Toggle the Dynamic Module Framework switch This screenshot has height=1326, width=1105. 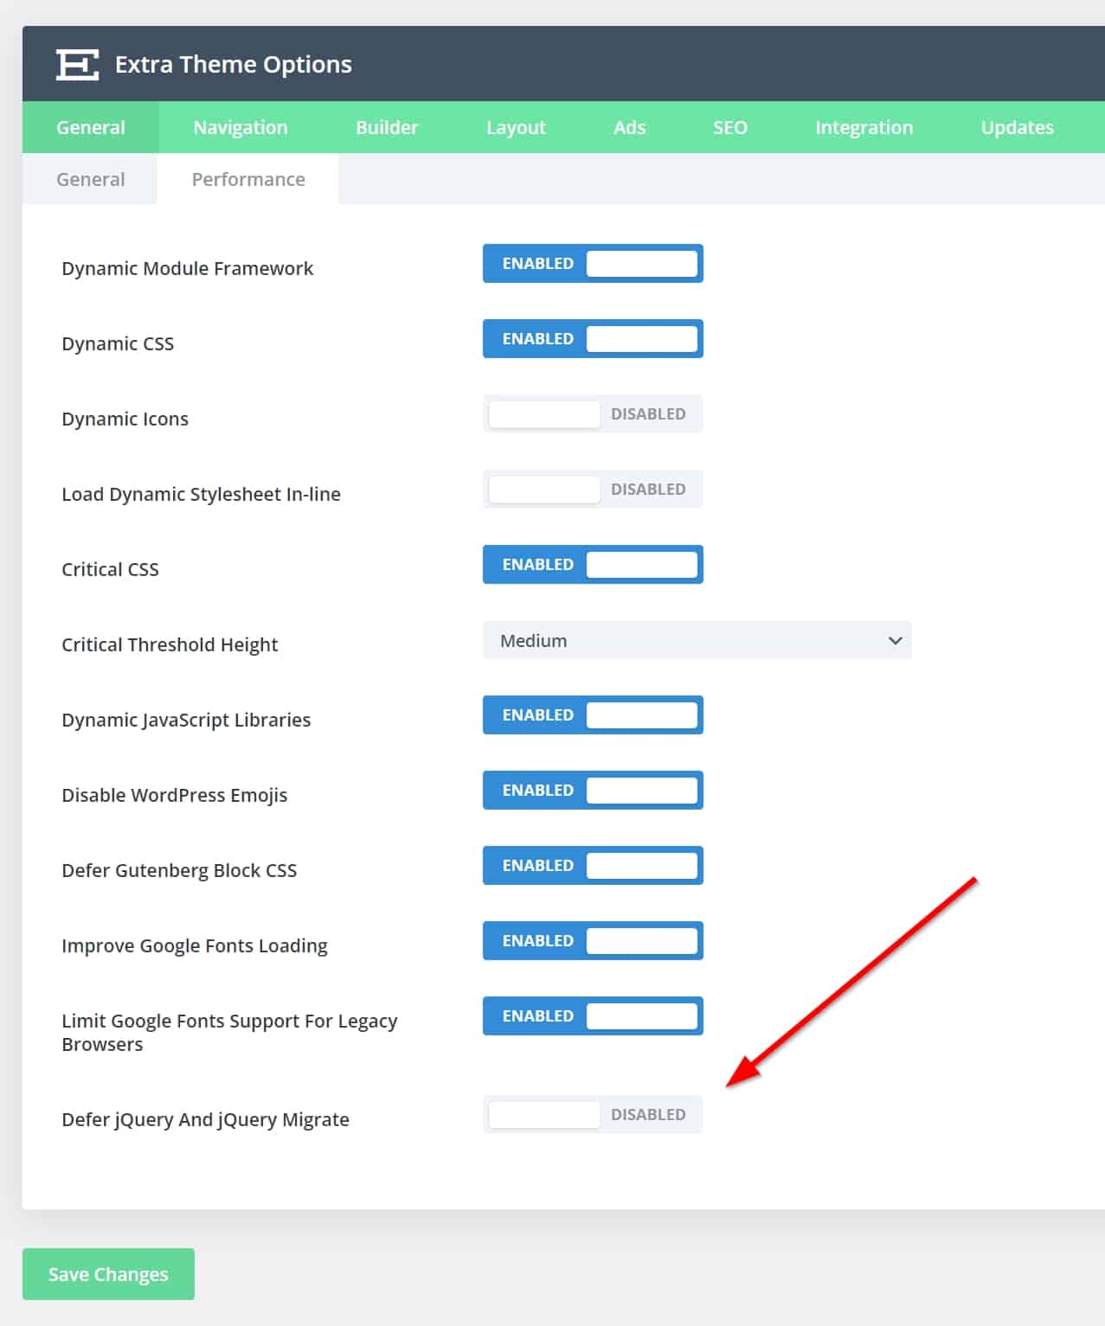pyautogui.click(x=593, y=264)
